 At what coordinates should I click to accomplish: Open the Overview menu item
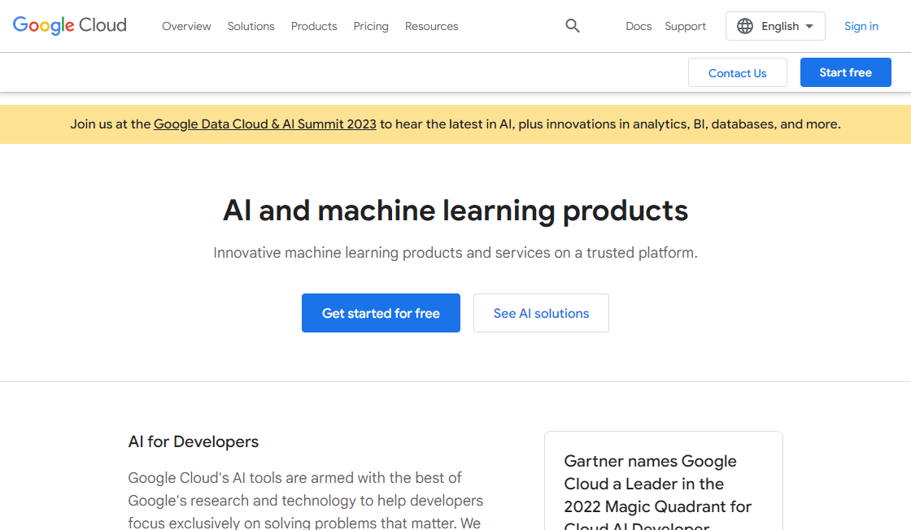pyautogui.click(x=186, y=26)
